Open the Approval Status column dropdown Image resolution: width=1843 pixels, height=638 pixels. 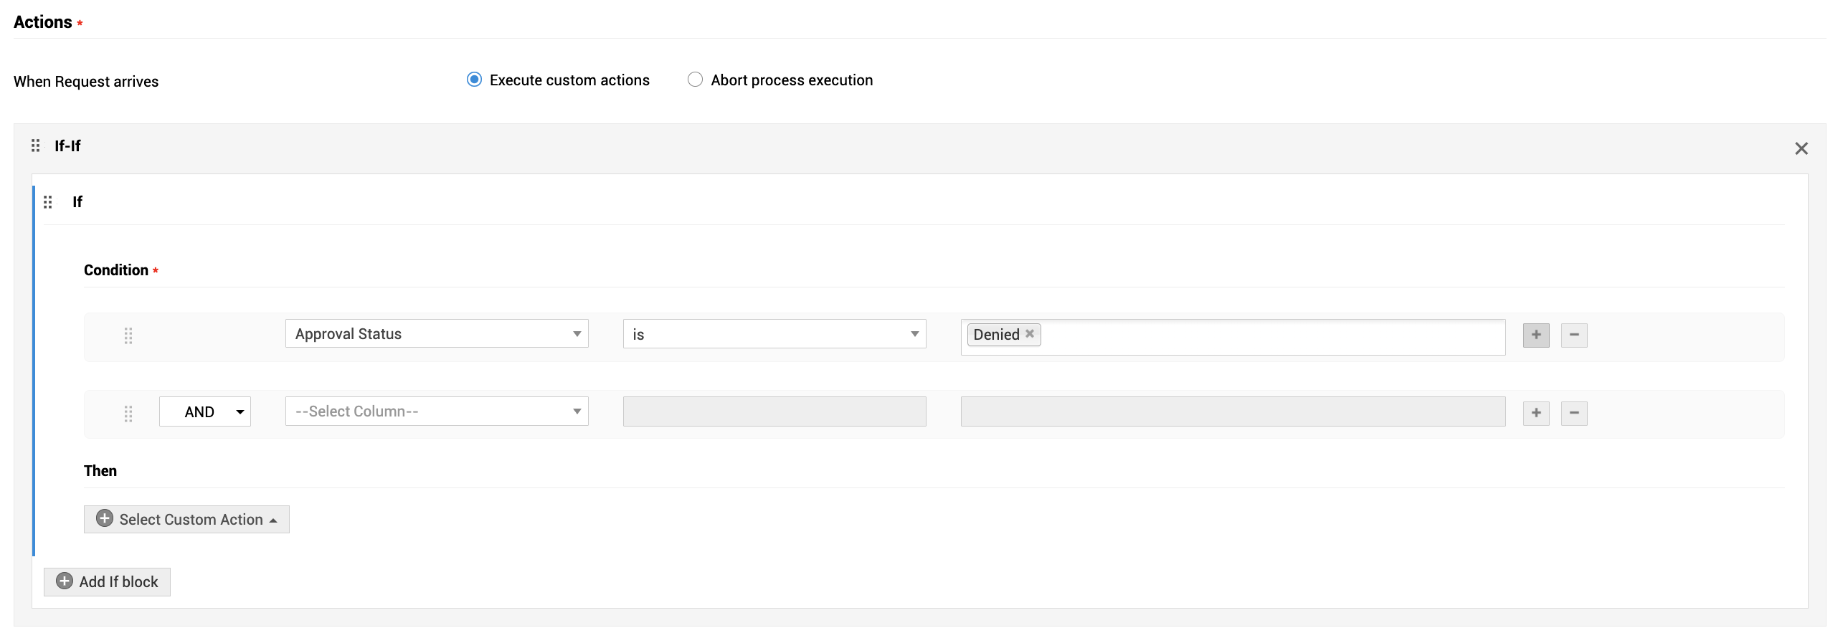(437, 334)
